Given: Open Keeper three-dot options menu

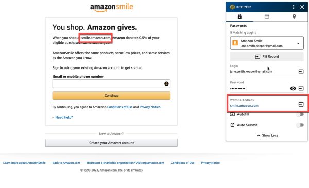Looking at the screenshot, I should (x=294, y=7).
